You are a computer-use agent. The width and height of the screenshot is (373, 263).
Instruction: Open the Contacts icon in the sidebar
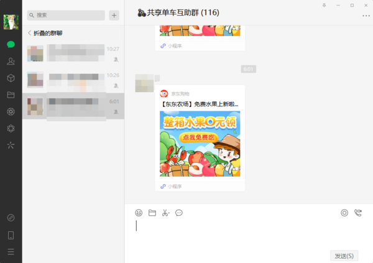tap(11, 61)
